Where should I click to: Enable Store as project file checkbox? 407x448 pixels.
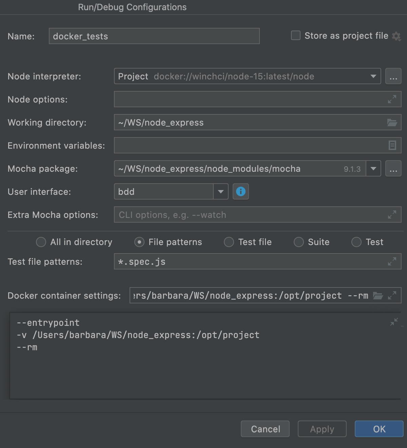coord(296,36)
